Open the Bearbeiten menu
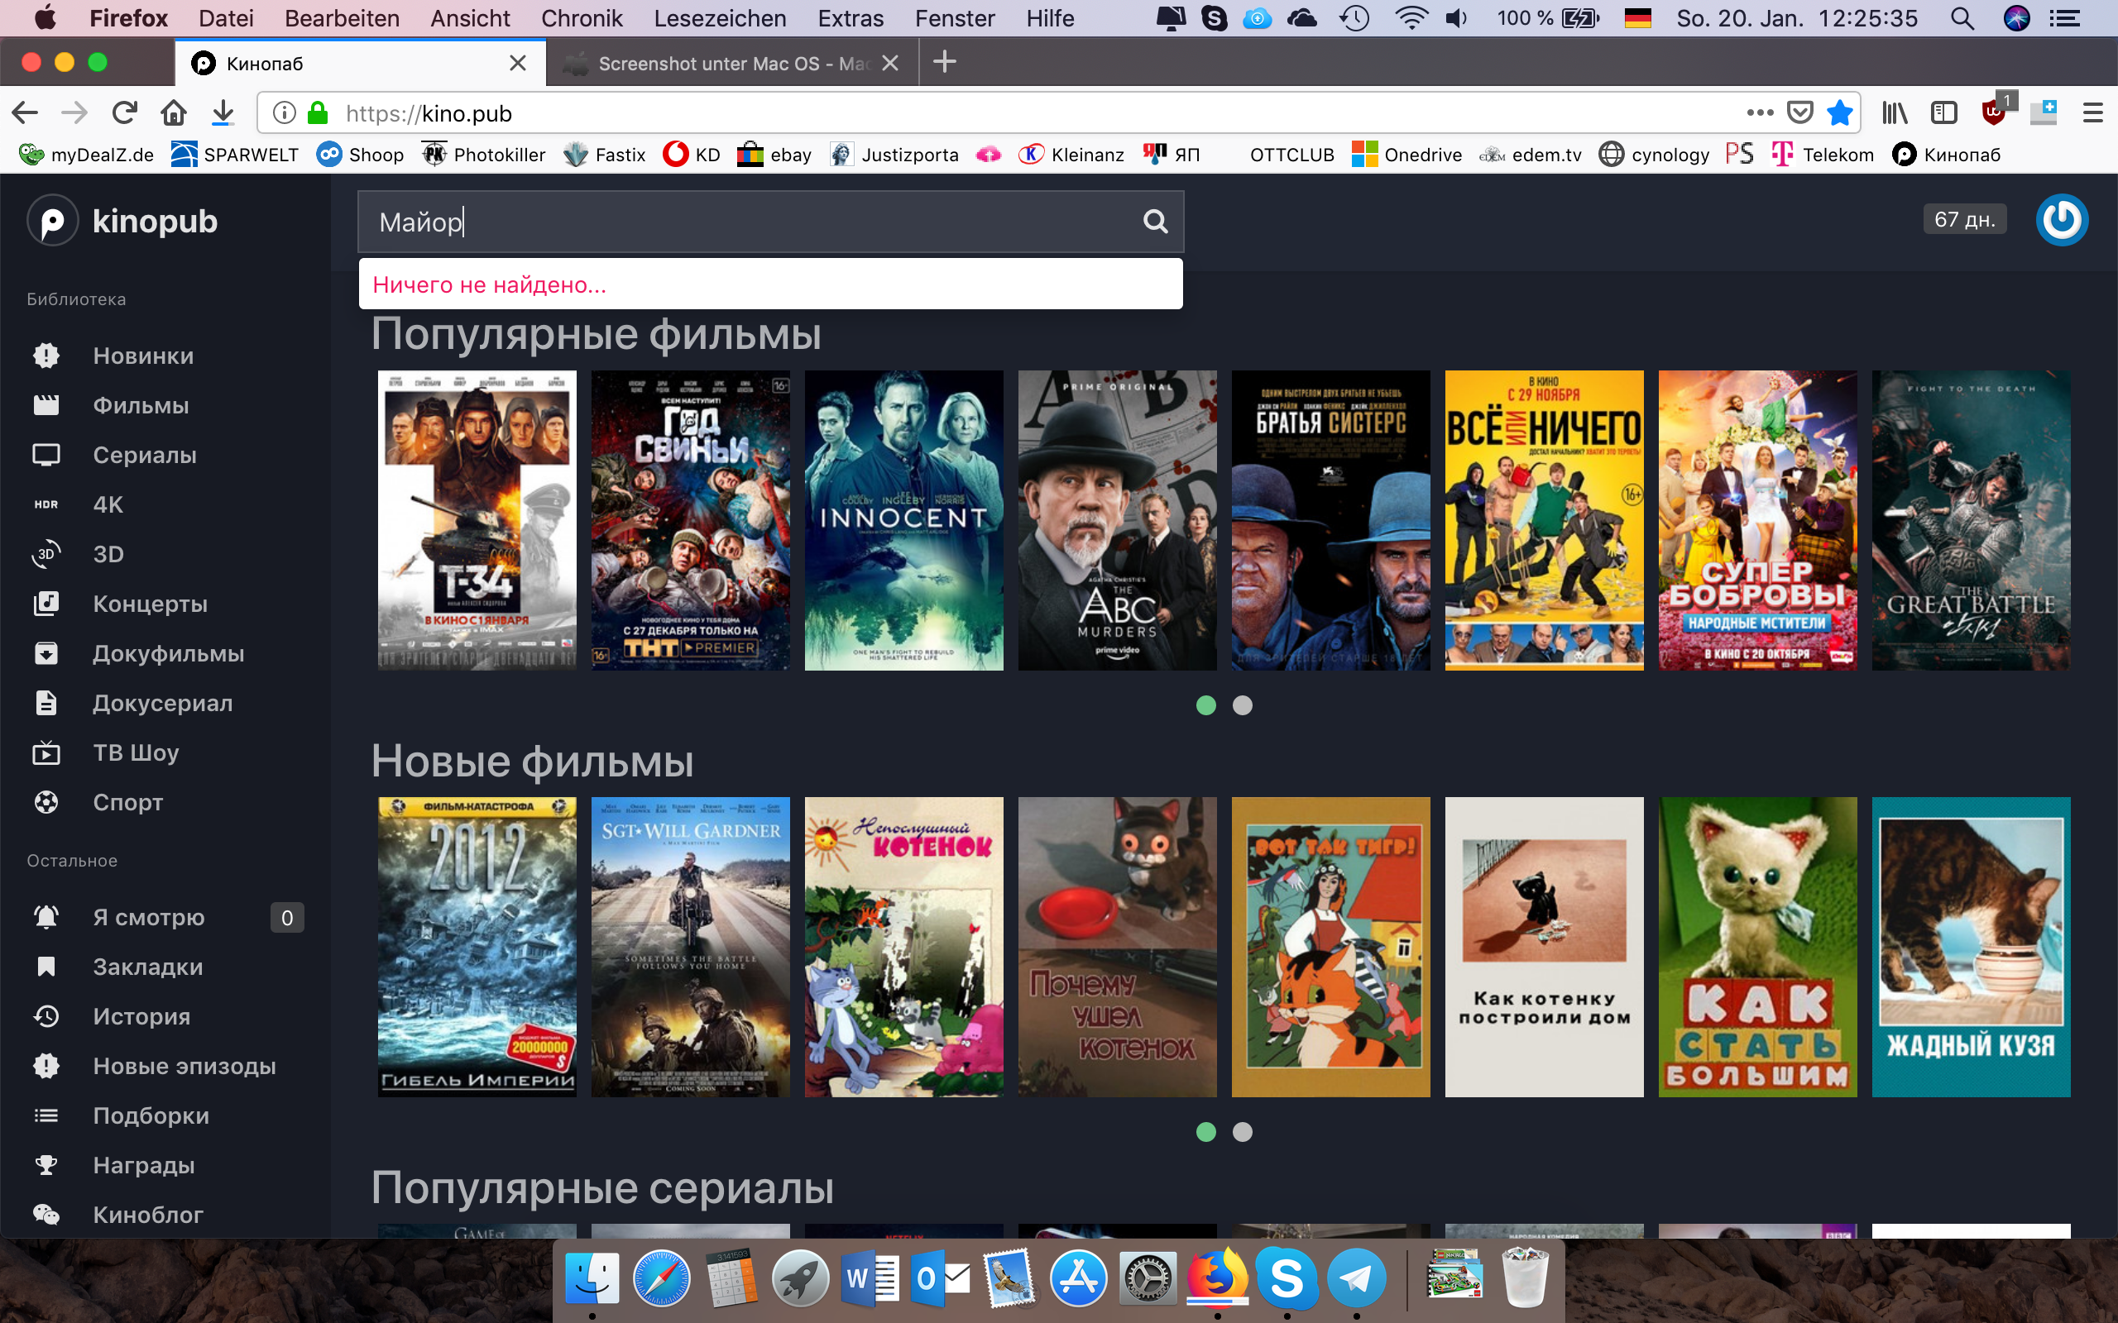 [342, 17]
